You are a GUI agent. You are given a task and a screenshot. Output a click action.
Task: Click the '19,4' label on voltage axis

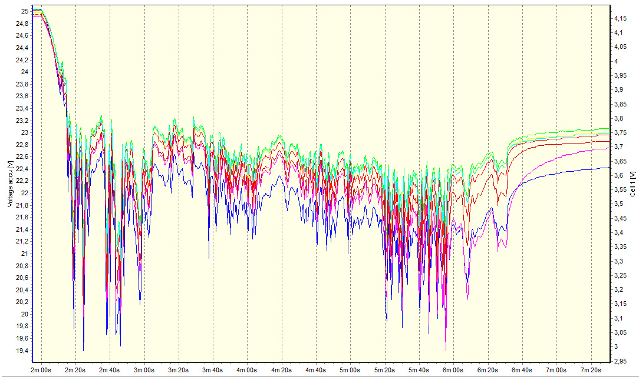click(x=22, y=351)
